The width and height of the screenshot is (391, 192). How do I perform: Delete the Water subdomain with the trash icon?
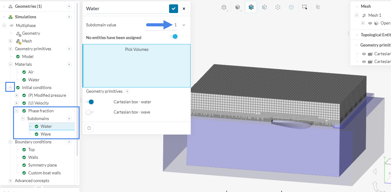(x=89, y=128)
